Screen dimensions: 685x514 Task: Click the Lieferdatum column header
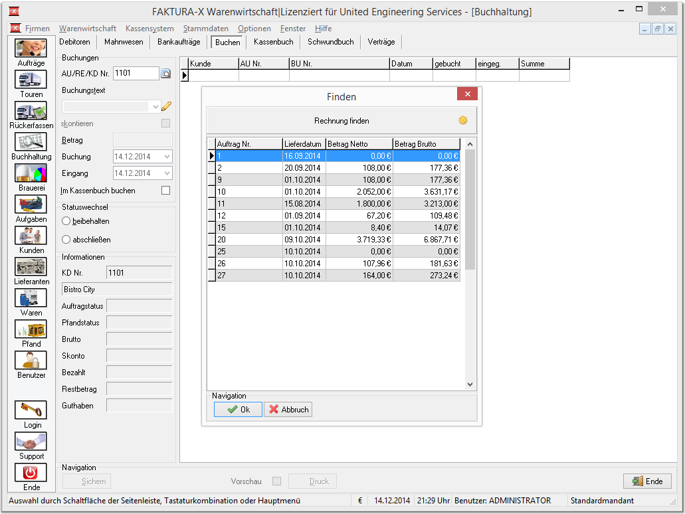pos(304,143)
